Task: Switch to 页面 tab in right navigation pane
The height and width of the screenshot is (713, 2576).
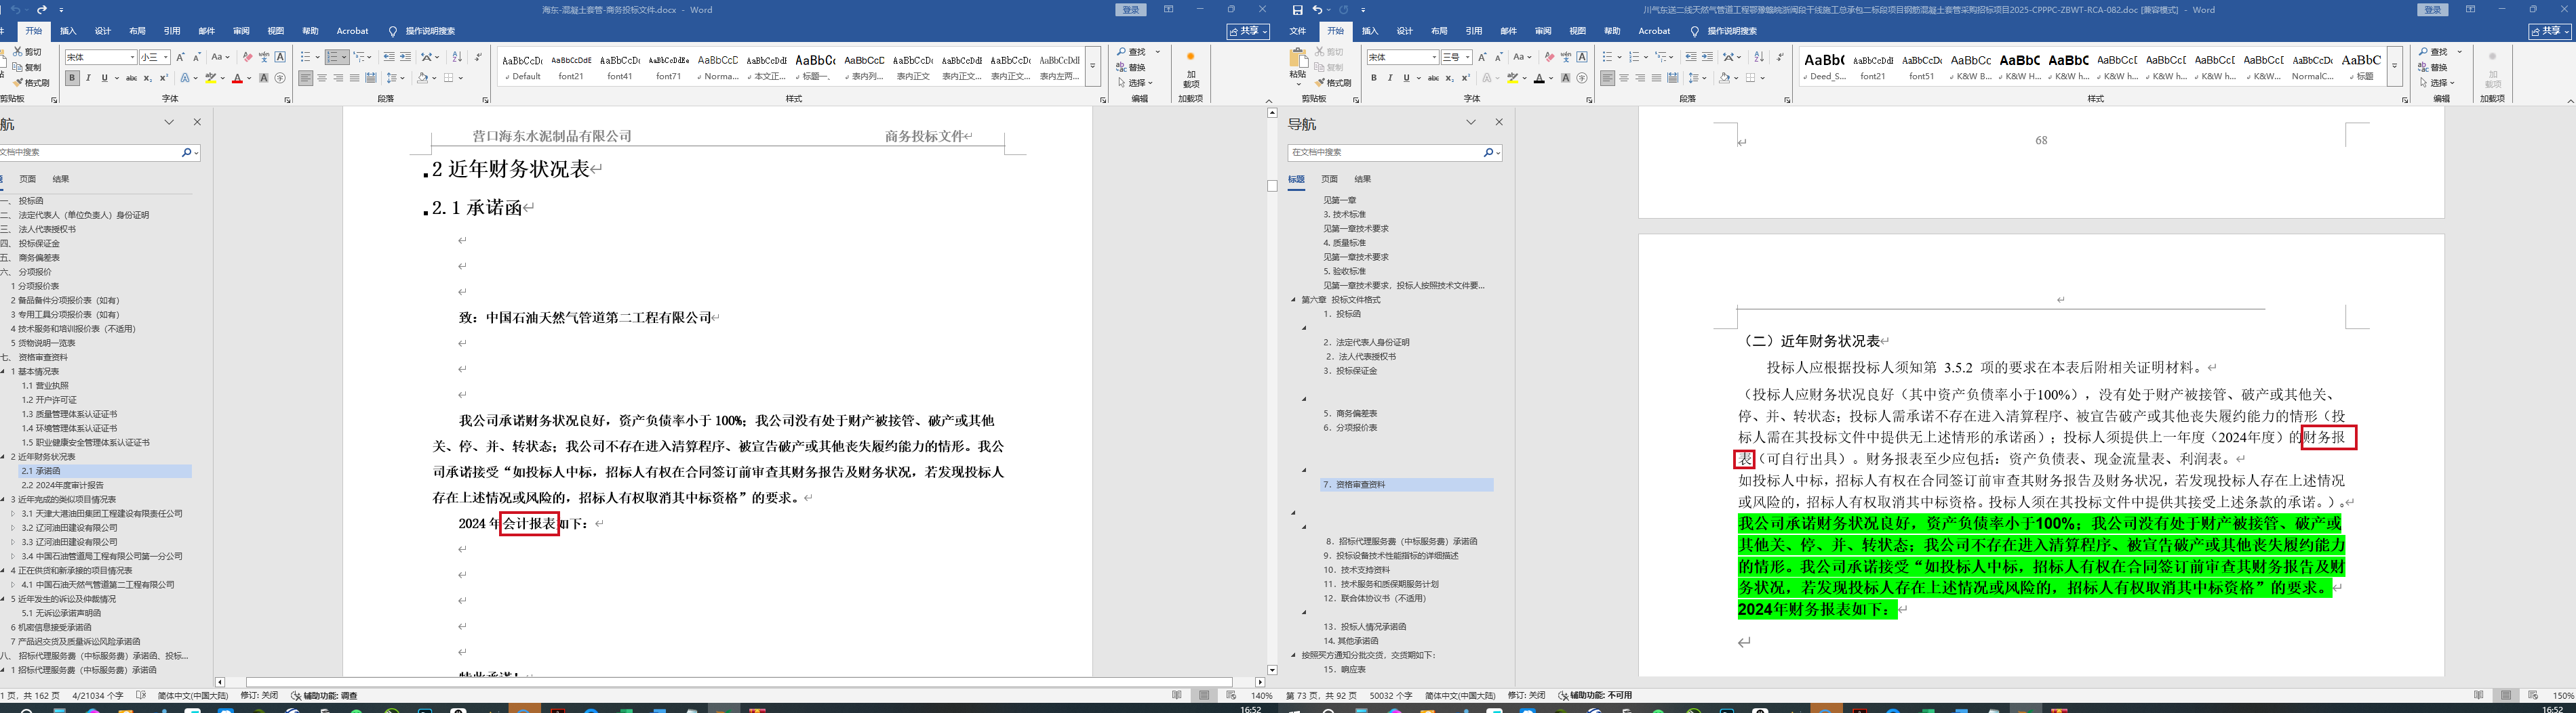Action: tap(1329, 179)
